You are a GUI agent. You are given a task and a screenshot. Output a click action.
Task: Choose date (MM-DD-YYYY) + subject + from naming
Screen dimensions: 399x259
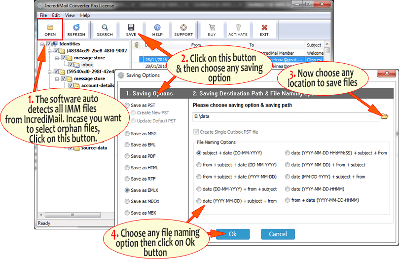(x=288, y=177)
